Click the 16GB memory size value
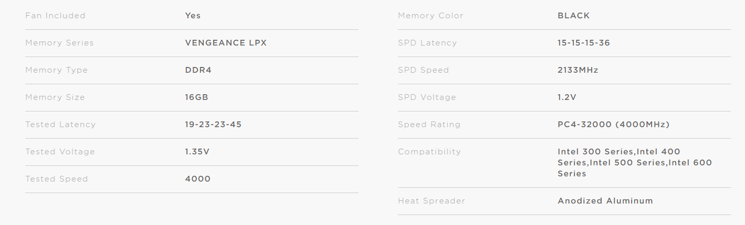The height and width of the screenshot is (225, 745). (197, 97)
